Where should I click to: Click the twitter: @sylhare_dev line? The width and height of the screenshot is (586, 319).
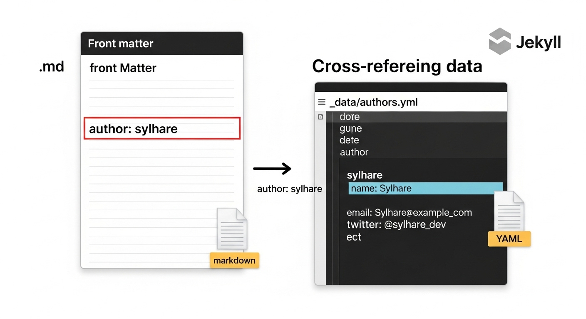point(396,225)
